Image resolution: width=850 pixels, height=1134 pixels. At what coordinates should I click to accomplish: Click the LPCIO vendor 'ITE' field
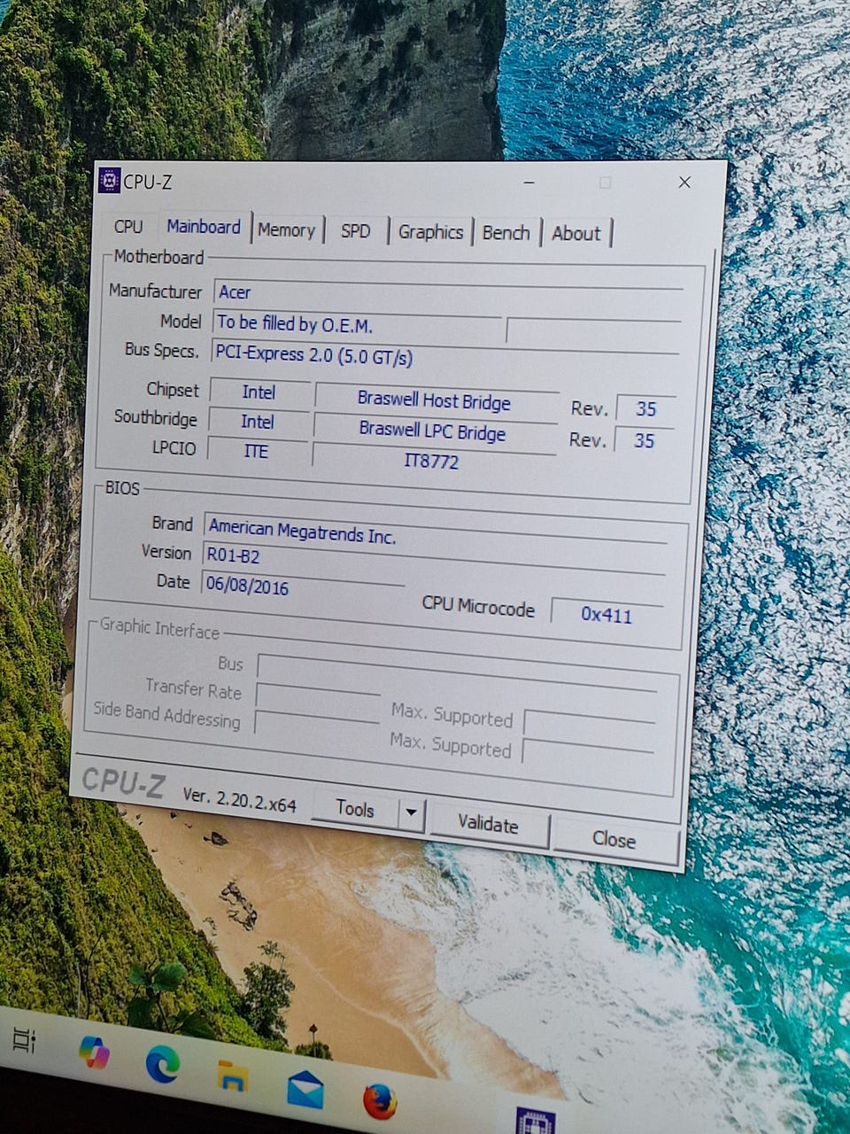(x=256, y=451)
